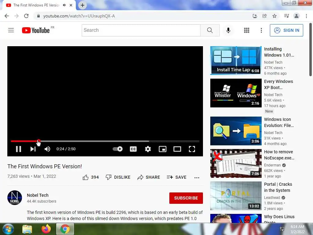Launch Firefox from the taskbar

(x=46, y=229)
